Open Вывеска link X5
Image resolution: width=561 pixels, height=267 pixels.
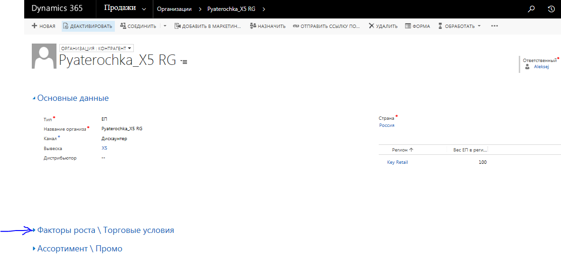(x=104, y=148)
